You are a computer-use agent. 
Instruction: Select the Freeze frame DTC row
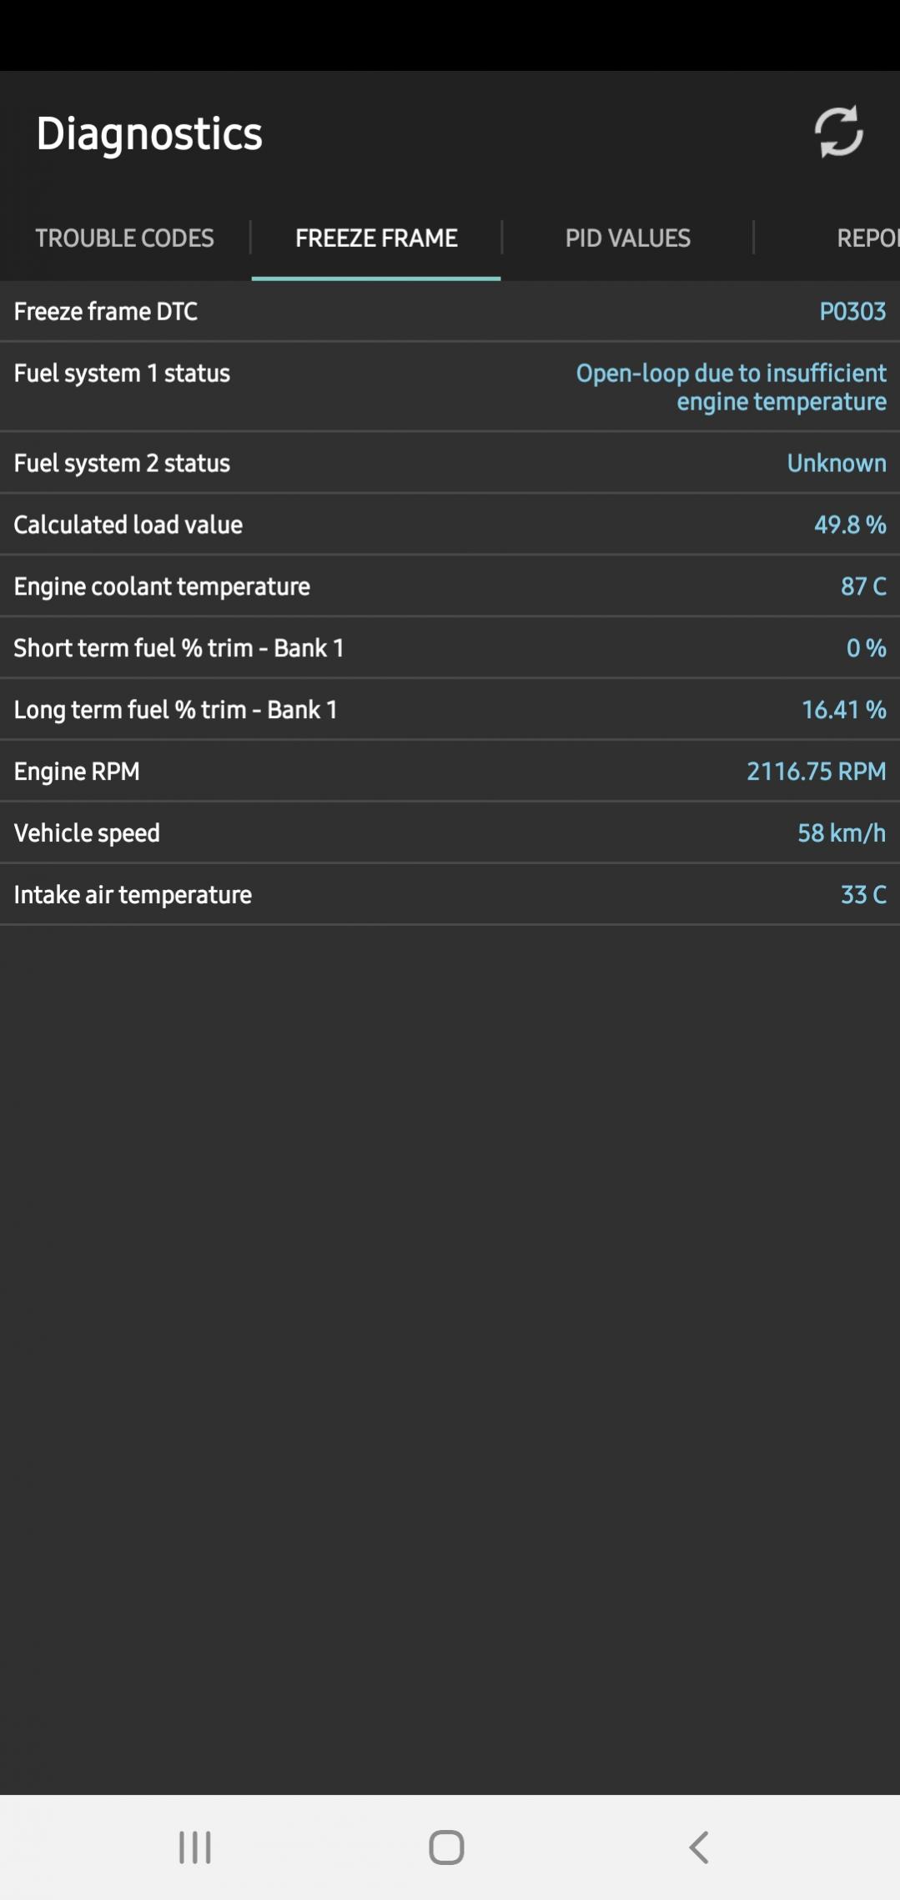tap(450, 311)
